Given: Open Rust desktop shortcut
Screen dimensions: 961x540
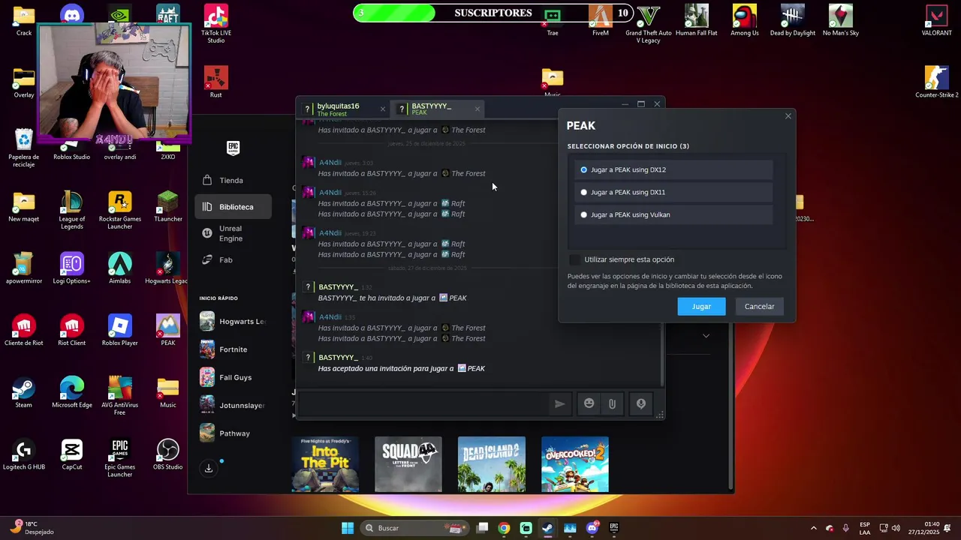Looking at the screenshot, I should point(216,82).
